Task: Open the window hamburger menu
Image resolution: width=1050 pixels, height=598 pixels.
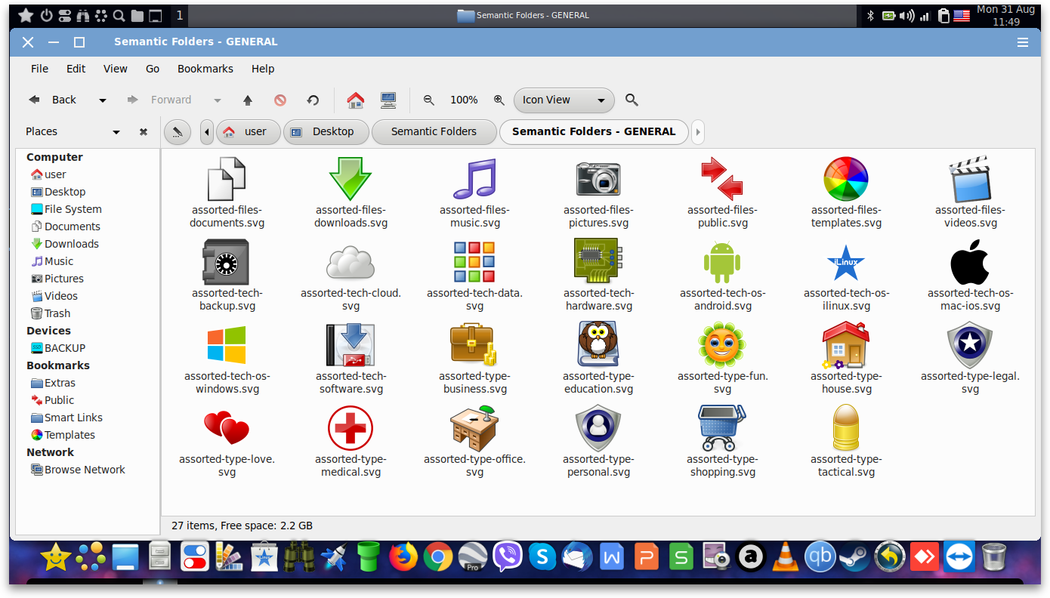Action: coord(1023,42)
